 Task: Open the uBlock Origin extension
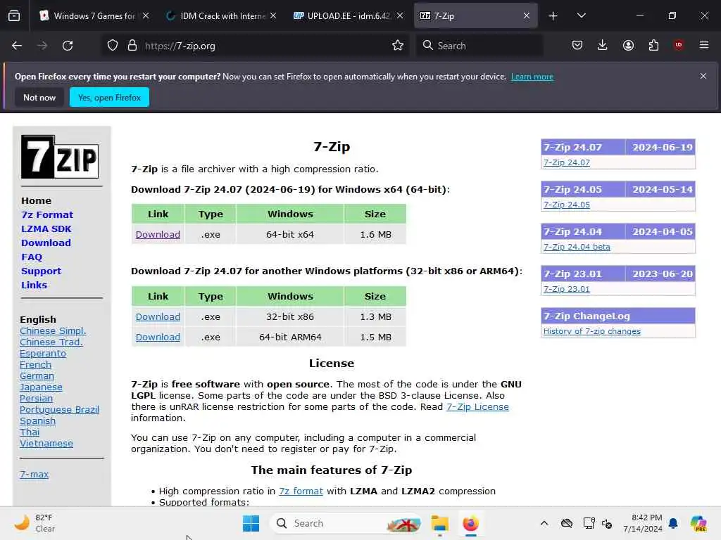tap(679, 45)
